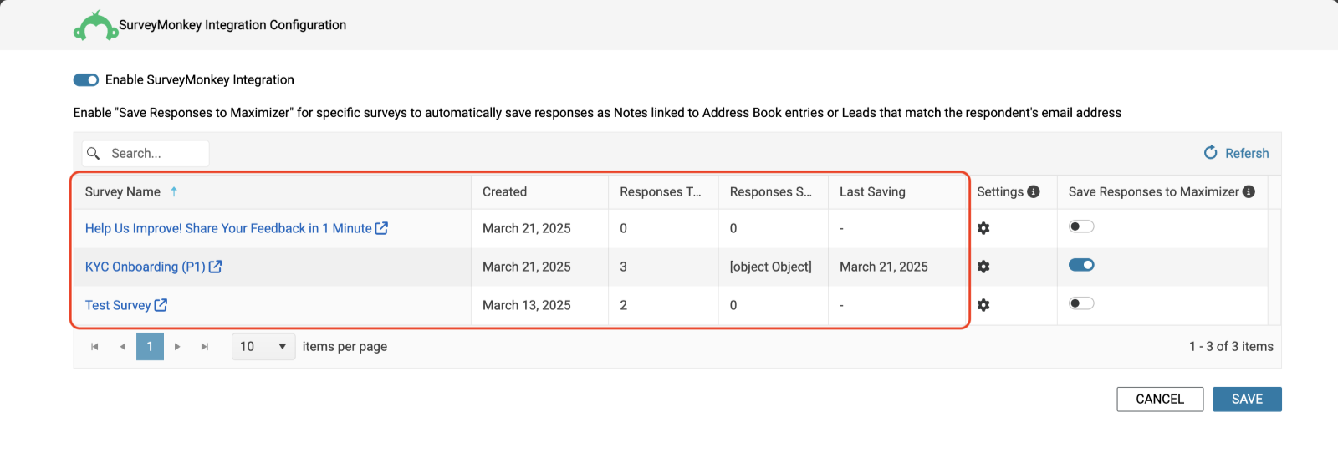Click info icon next to Settings header

(x=1034, y=191)
